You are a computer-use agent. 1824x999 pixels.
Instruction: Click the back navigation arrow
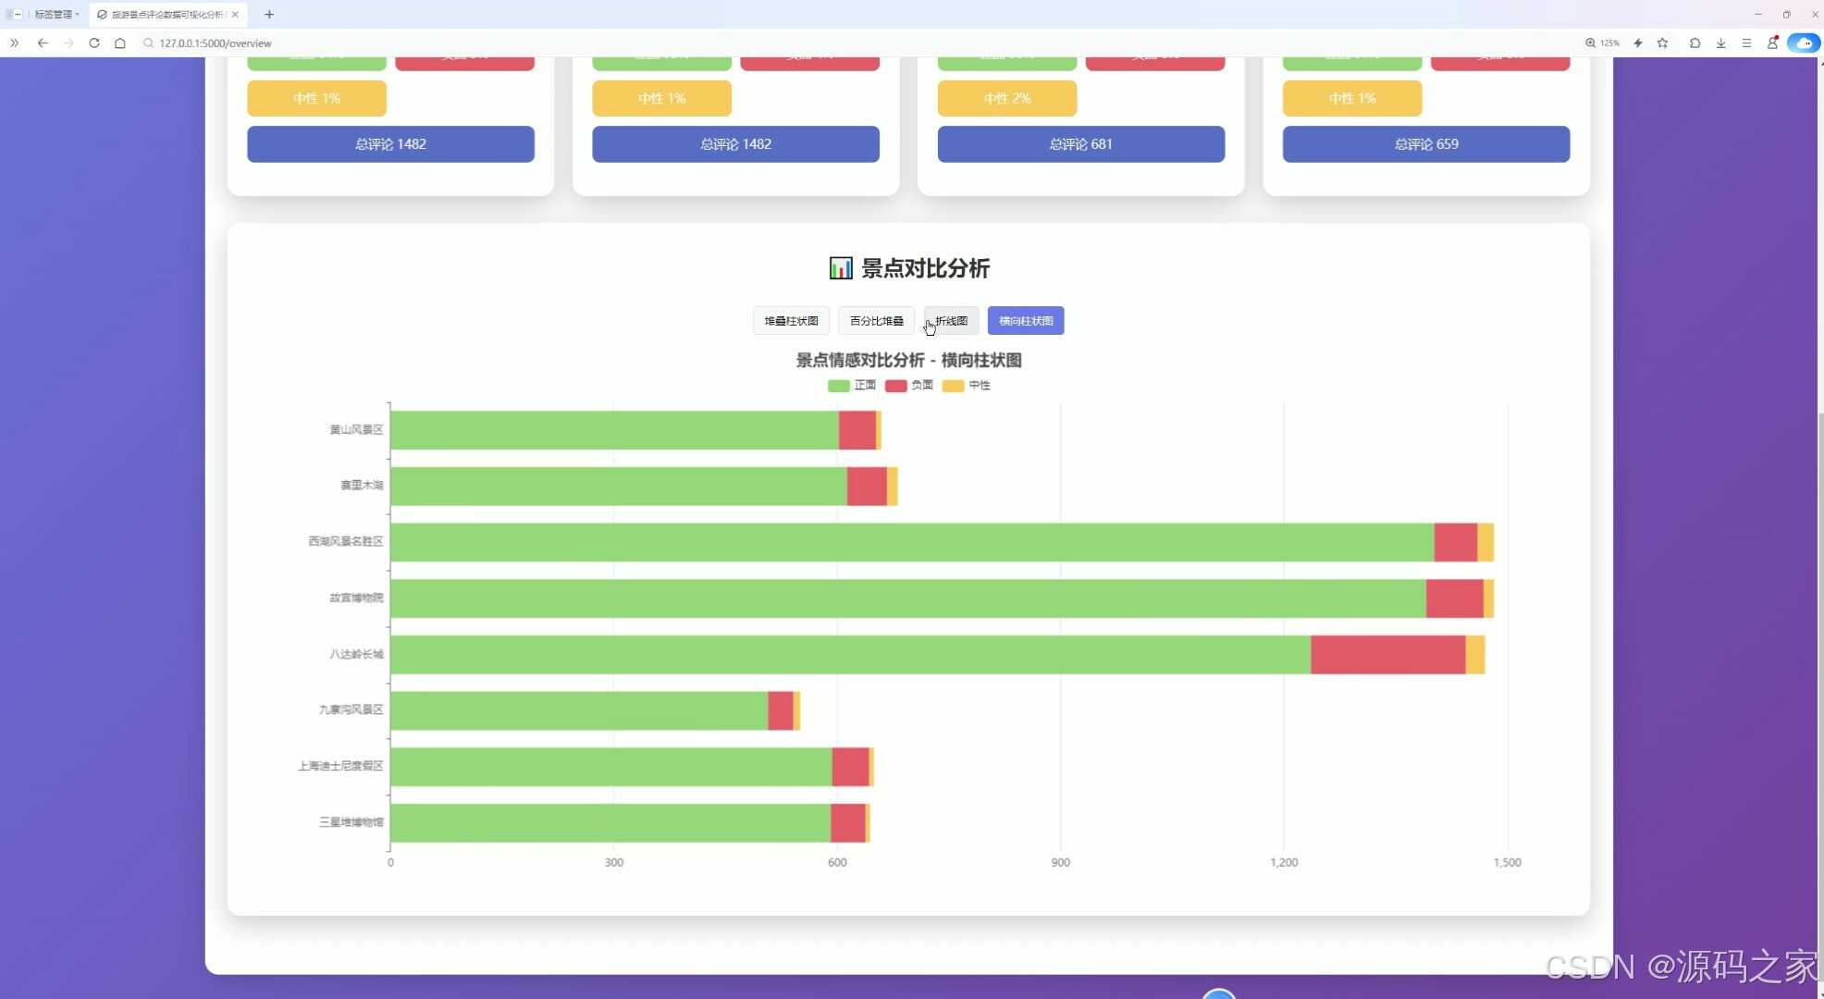pyautogui.click(x=43, y=43)
